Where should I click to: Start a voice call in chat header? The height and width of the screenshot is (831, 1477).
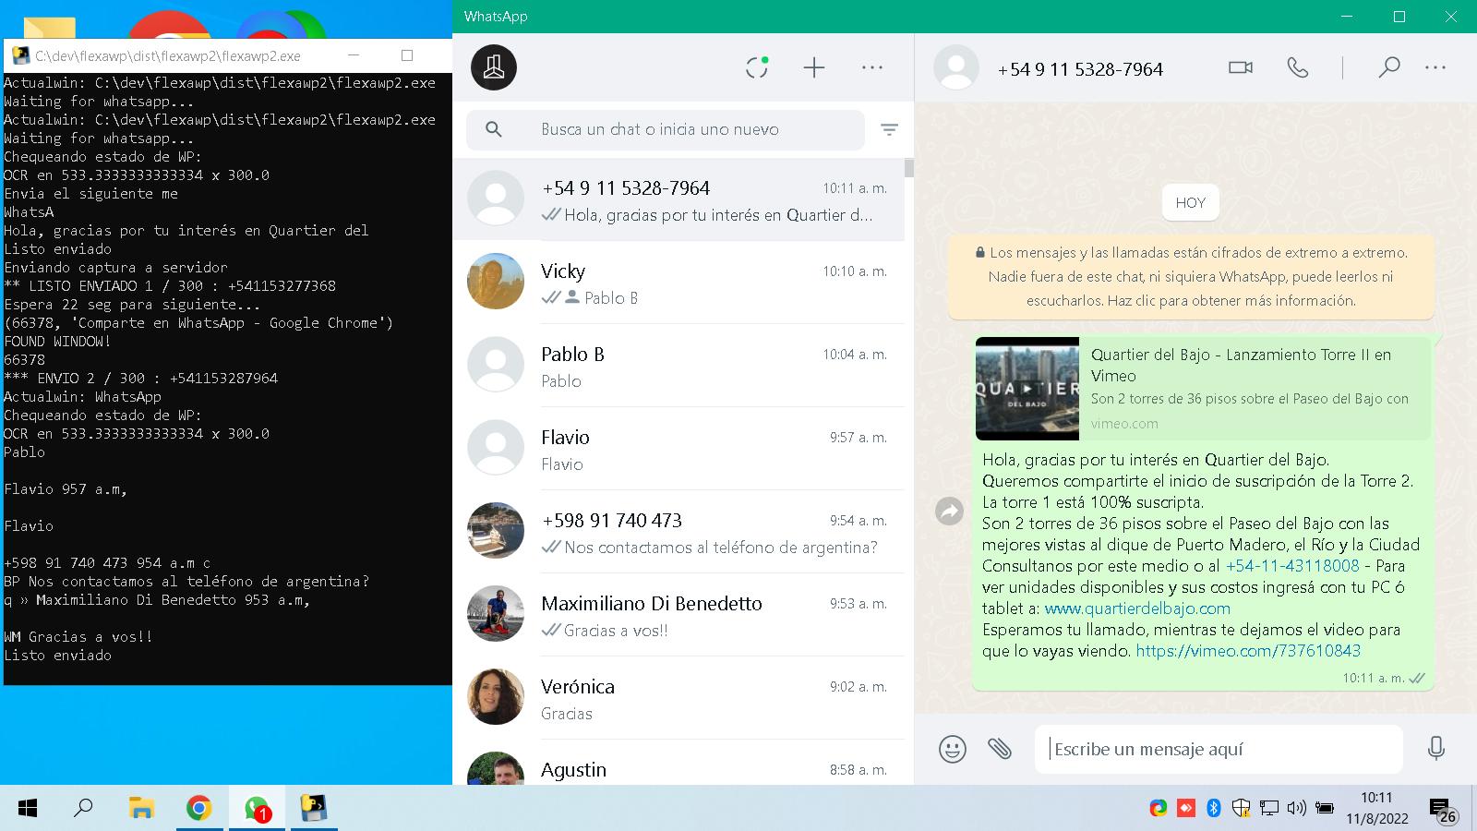coord(1298,67)
